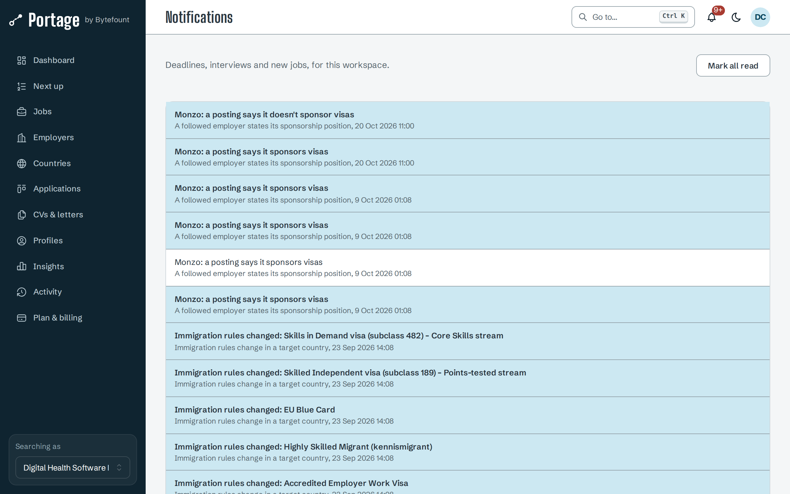Open the Highly Skilled Migrant kennismigrant notification
The image size is (790, 494).
pyautogui.click(x=468, y=452)
